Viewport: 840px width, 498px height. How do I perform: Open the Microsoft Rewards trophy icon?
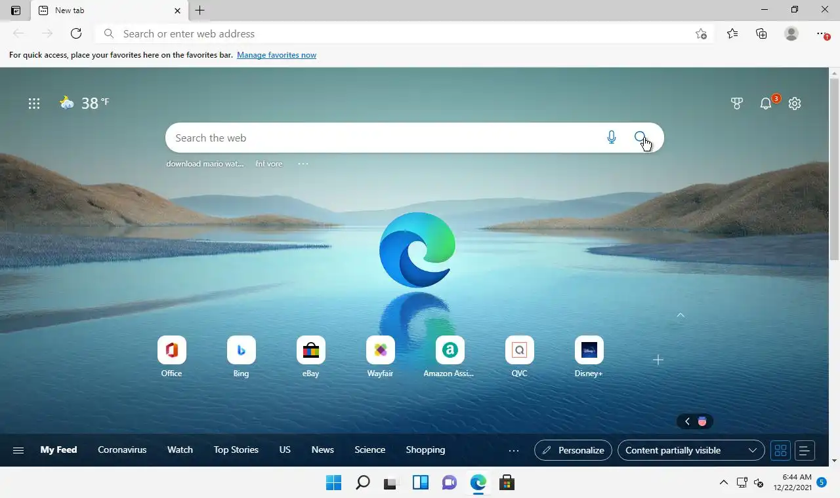point(737,103)
